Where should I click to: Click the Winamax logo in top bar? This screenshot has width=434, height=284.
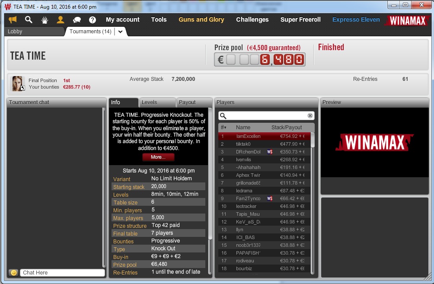click(x=407, y=20)
